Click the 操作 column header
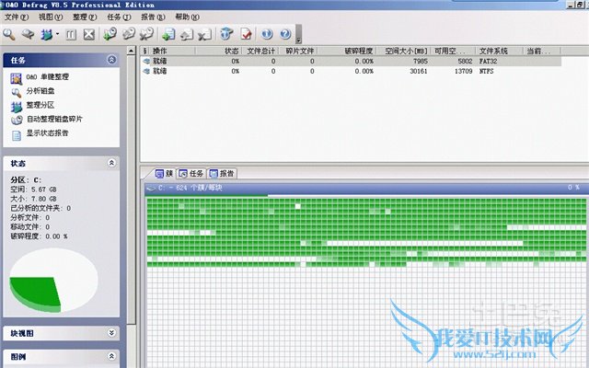 (x=172, y=51)
